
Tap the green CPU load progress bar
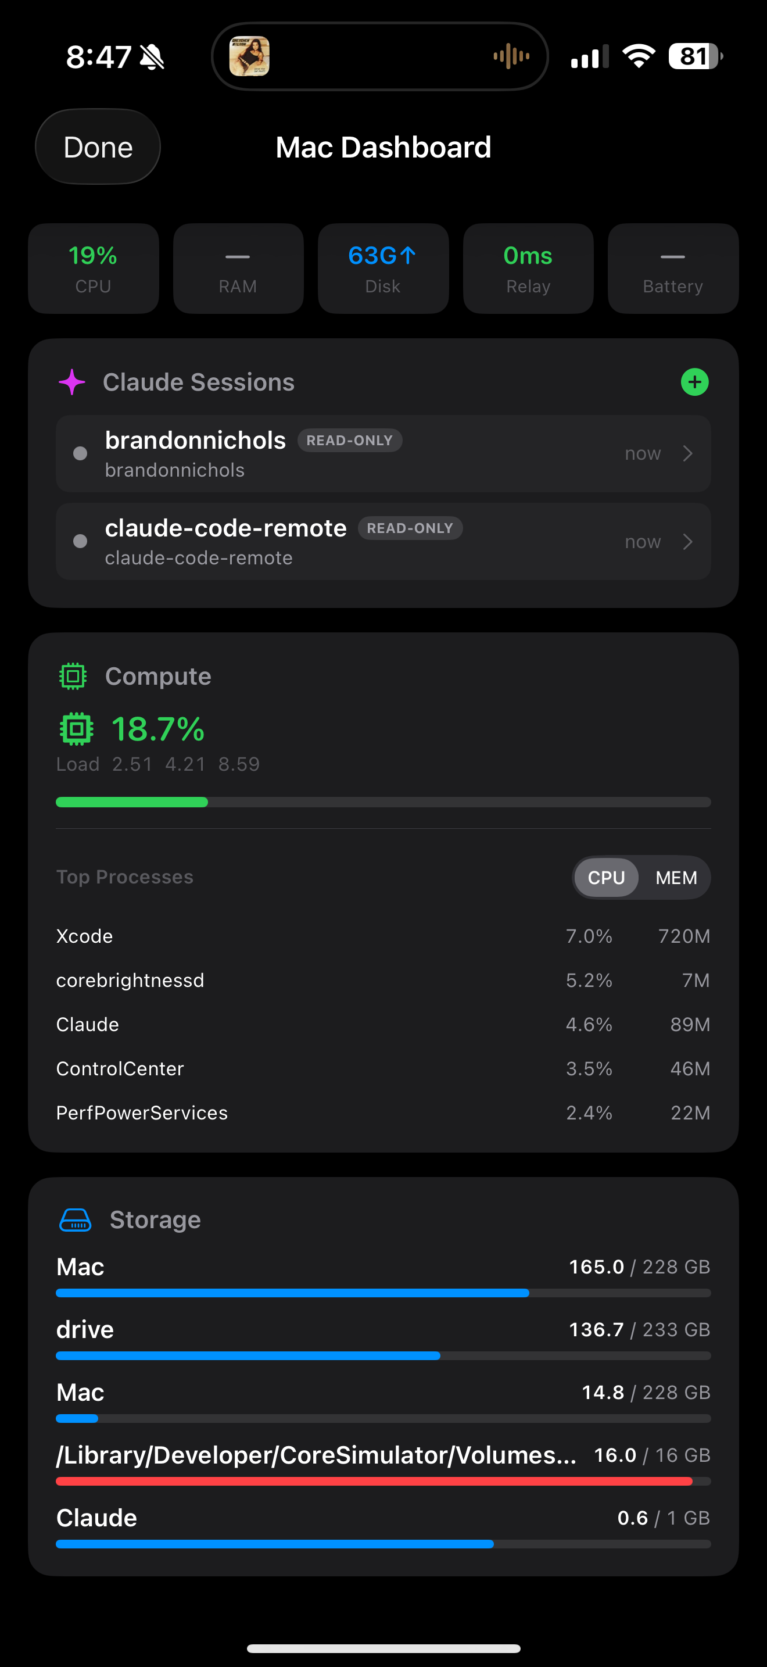pos(131,802)
